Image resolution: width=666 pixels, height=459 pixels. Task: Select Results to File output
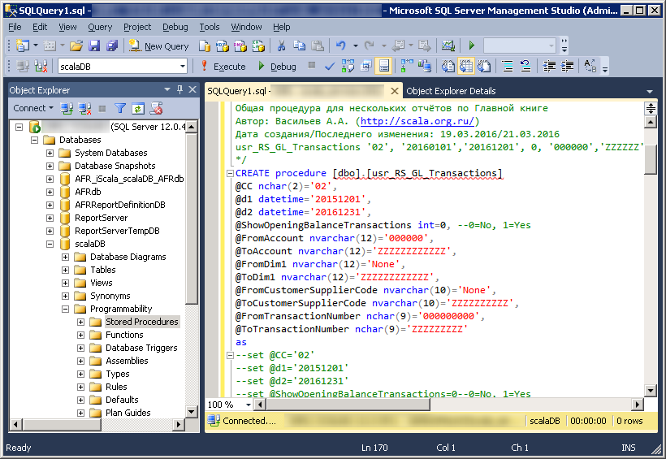click(x=484, y=67)
